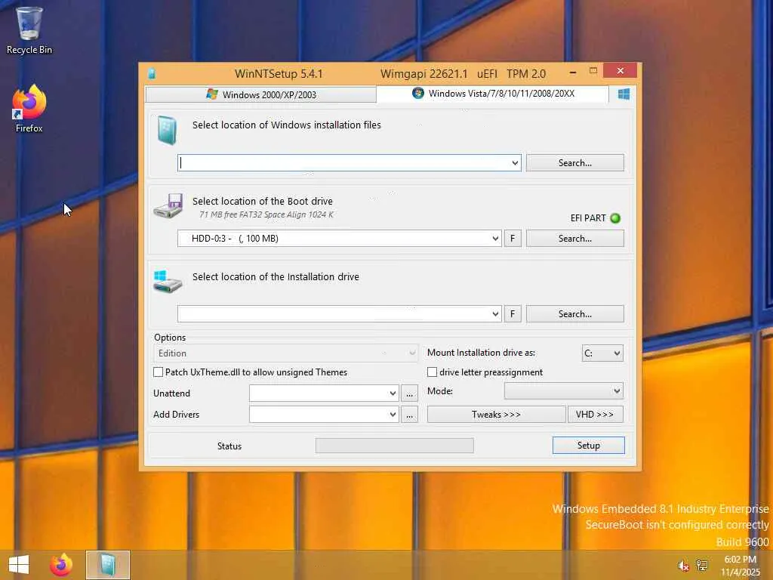The width and height of the screenshot is (773, 580).
Task: Click Search for Windows installation files
Action: pos(574,163)
